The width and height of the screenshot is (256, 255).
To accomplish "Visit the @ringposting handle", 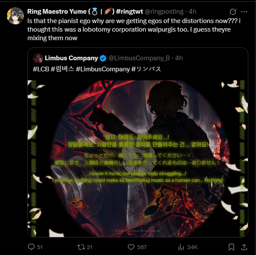I will (164, 12).
